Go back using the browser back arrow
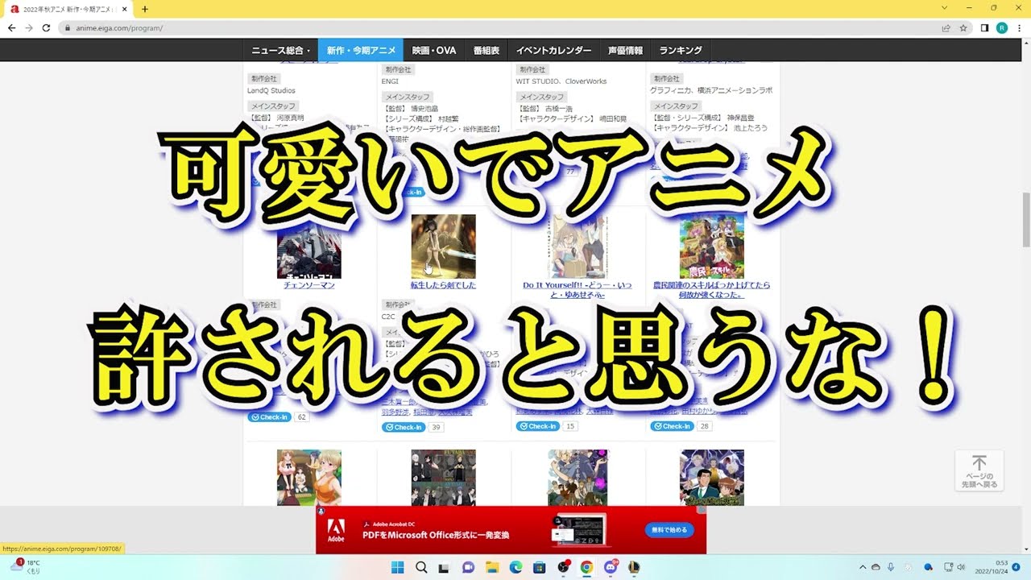This screenshot has width=1031, height=580. (11, 27)
